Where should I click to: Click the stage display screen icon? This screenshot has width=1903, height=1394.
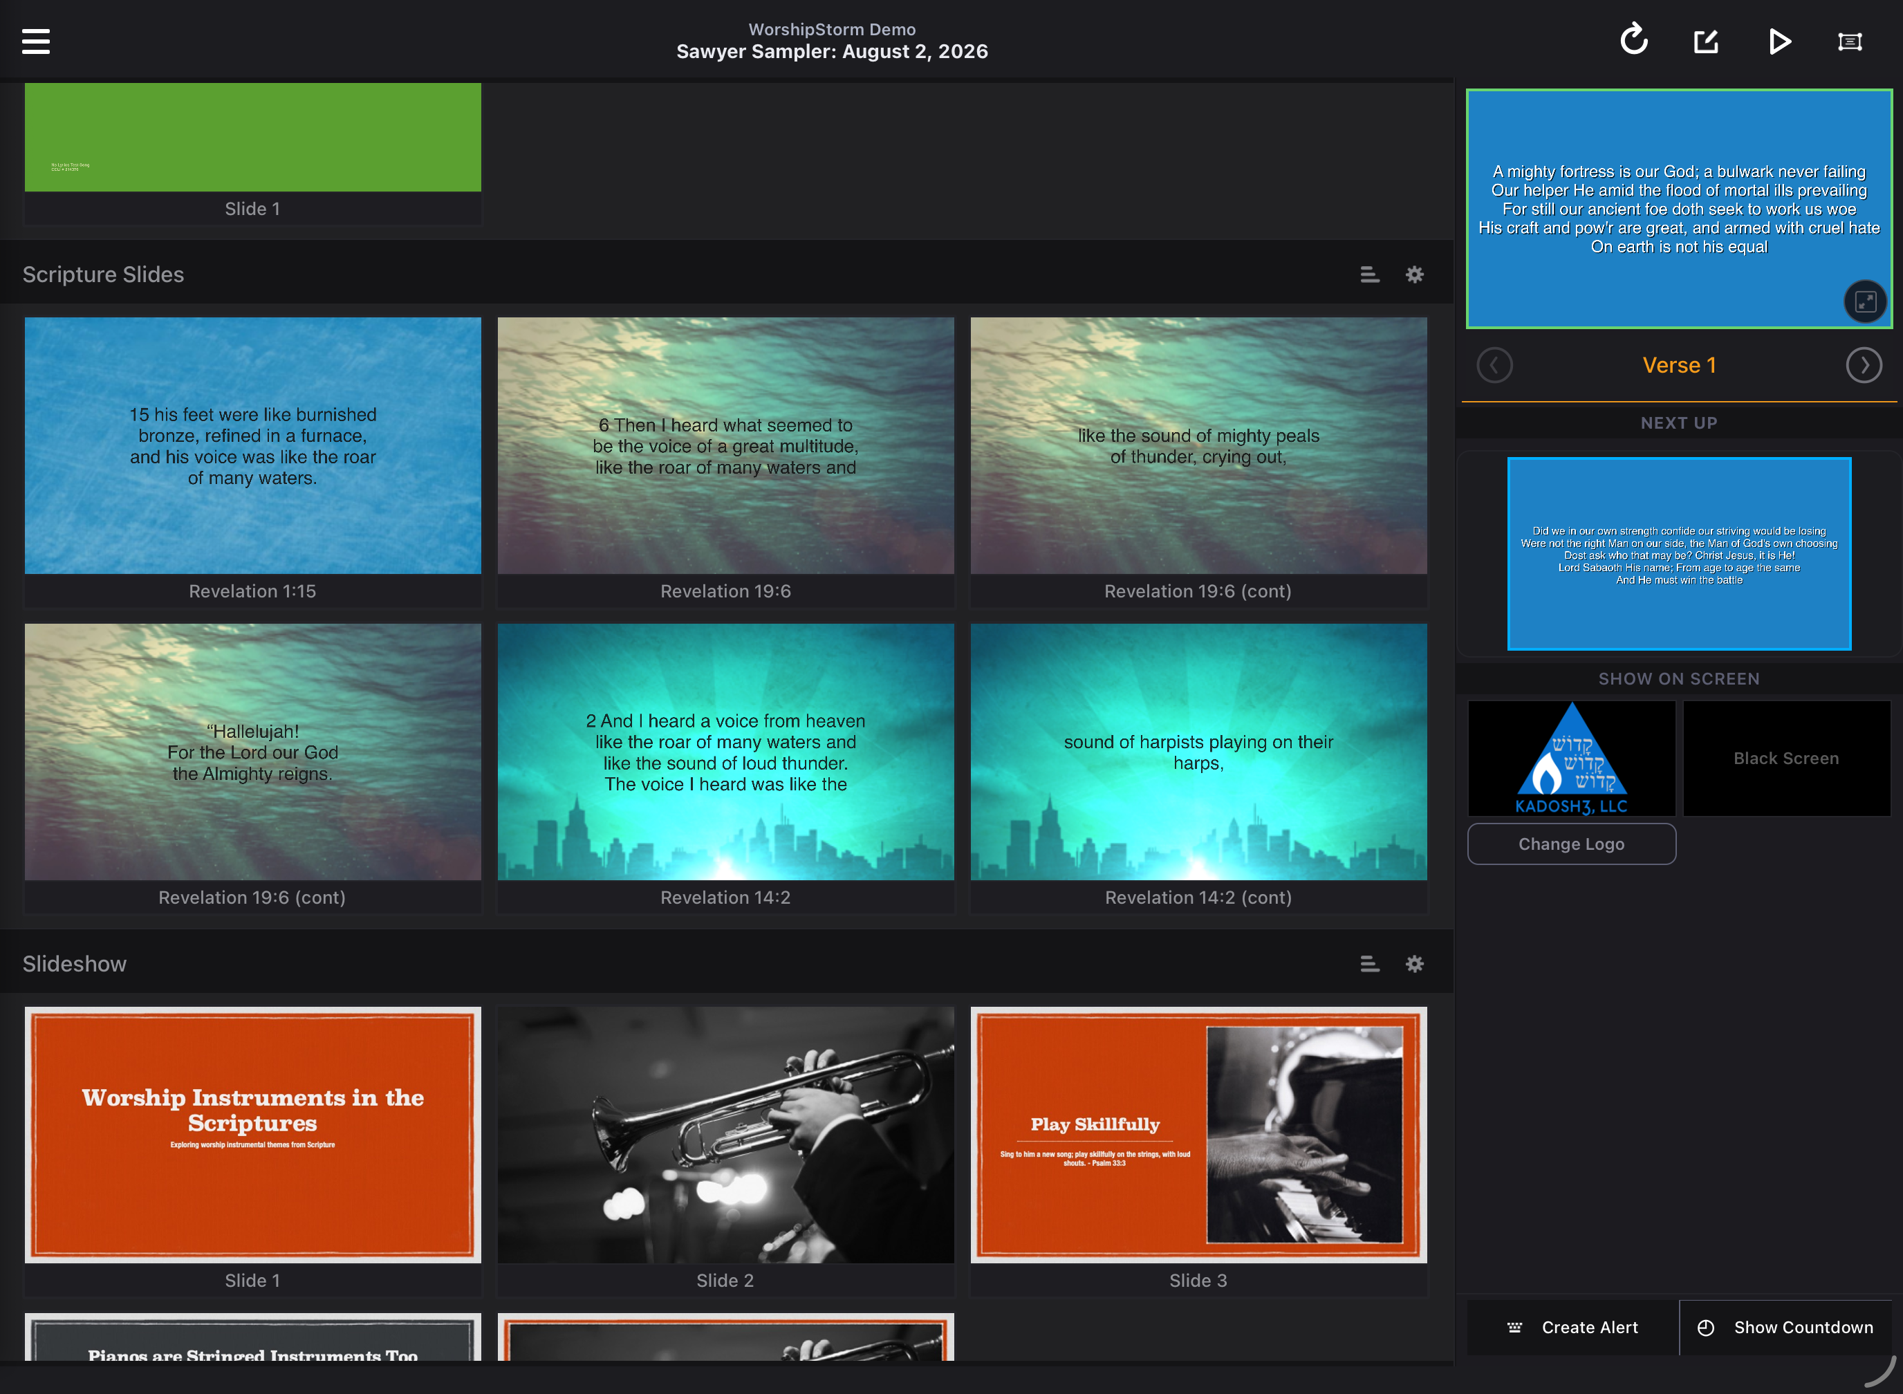coord(1850,41)
